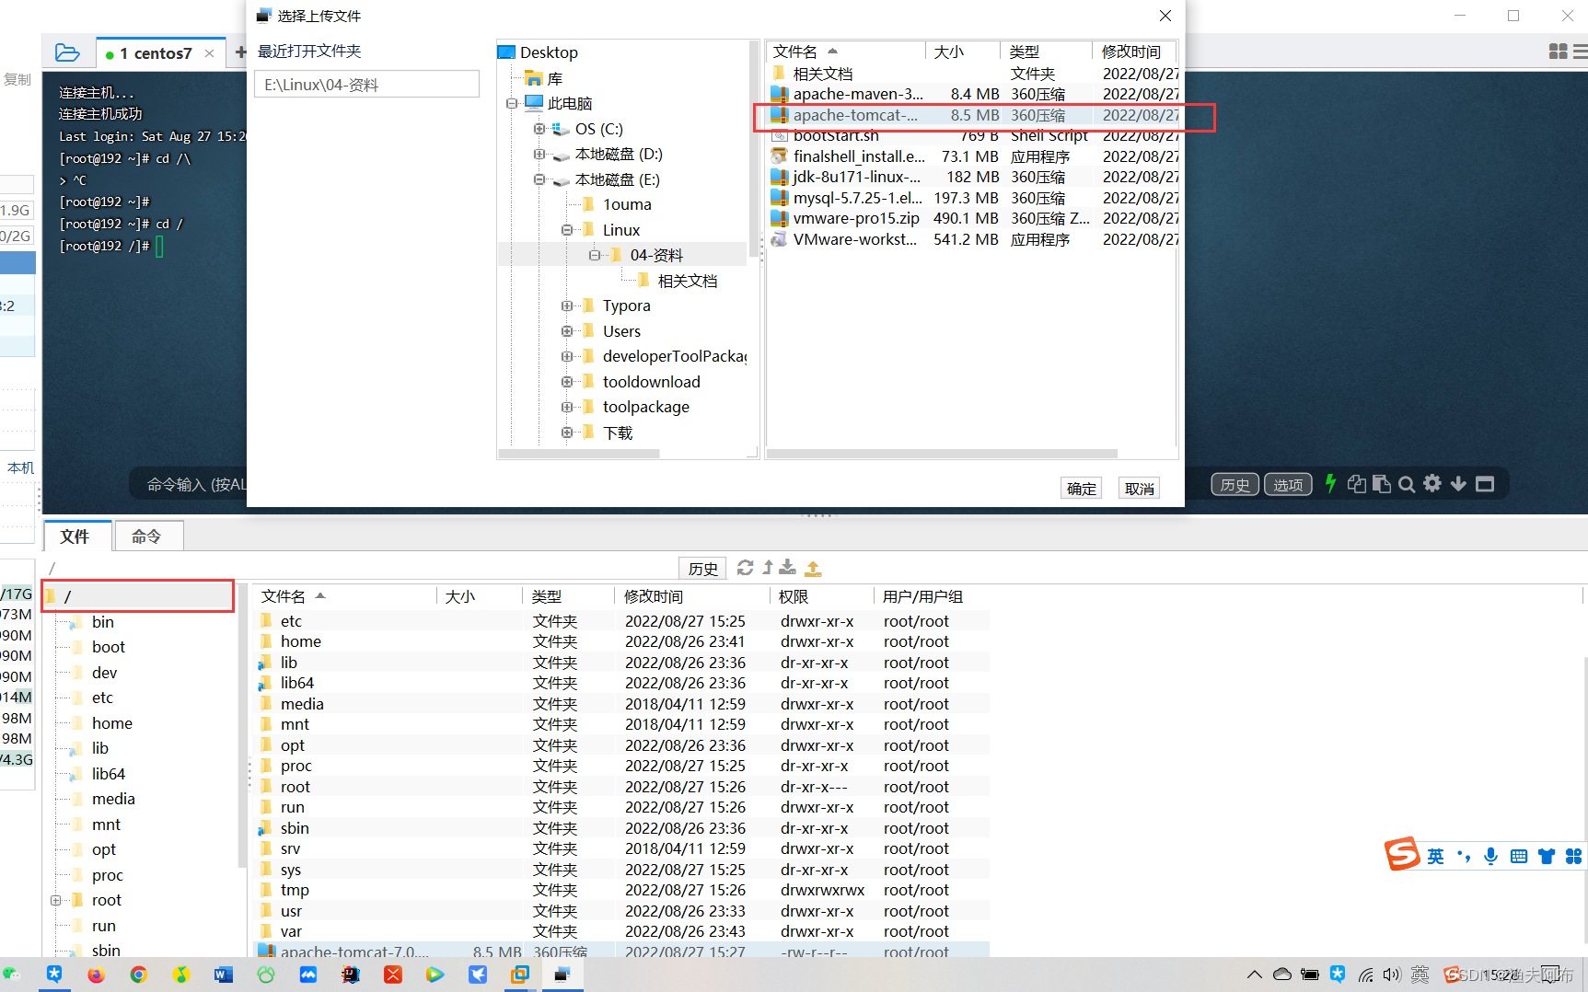Select boot folder in remote tree
This screenshot has height=992, width=1588.
tap(109, 647)
